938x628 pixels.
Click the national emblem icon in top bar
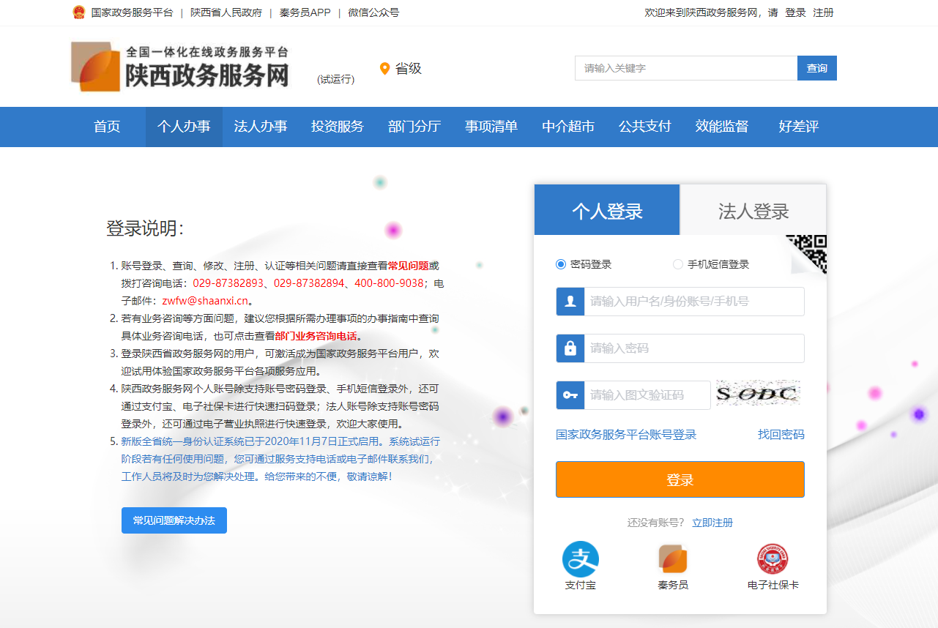coord(79,12)
